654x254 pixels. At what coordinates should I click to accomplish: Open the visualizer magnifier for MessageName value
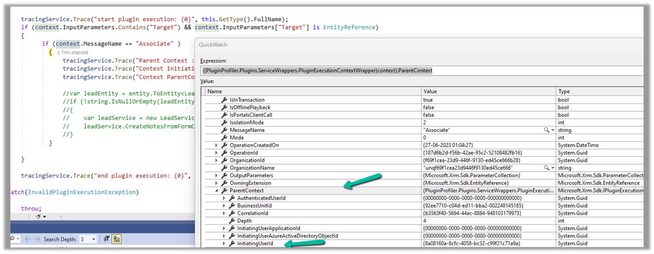tap(546, 131)
